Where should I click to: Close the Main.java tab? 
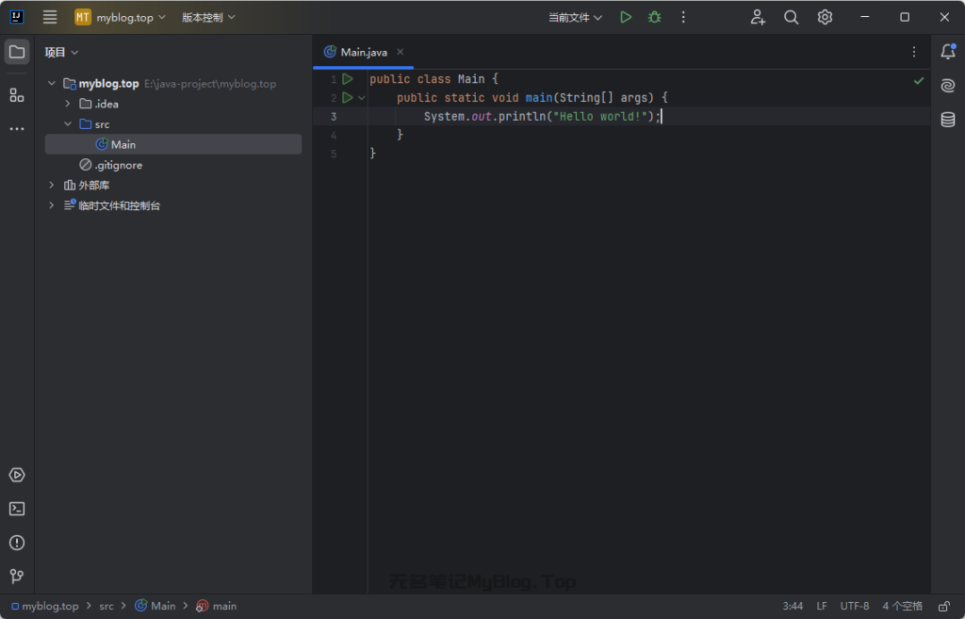click(x=400, y=52)
